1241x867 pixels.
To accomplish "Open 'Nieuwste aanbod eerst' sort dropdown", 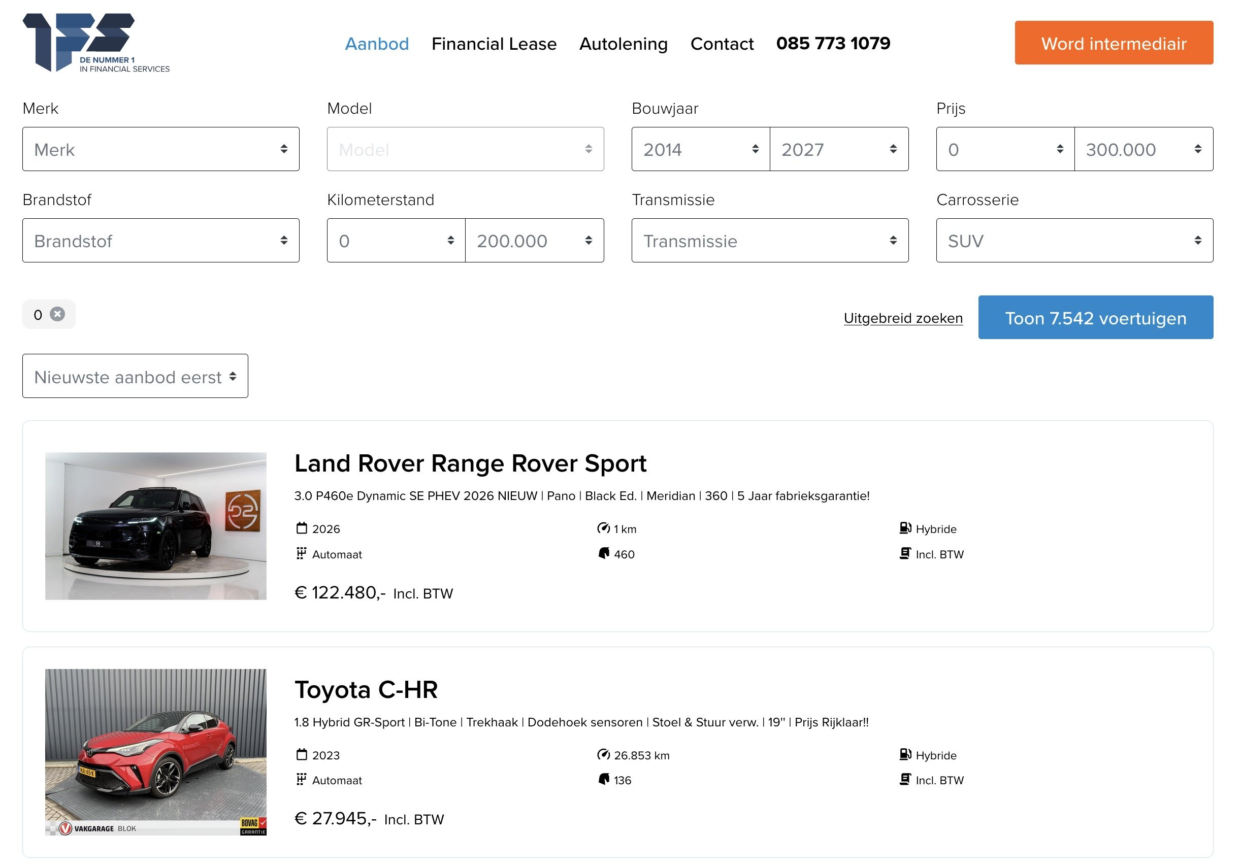I will tap(135, 376).
